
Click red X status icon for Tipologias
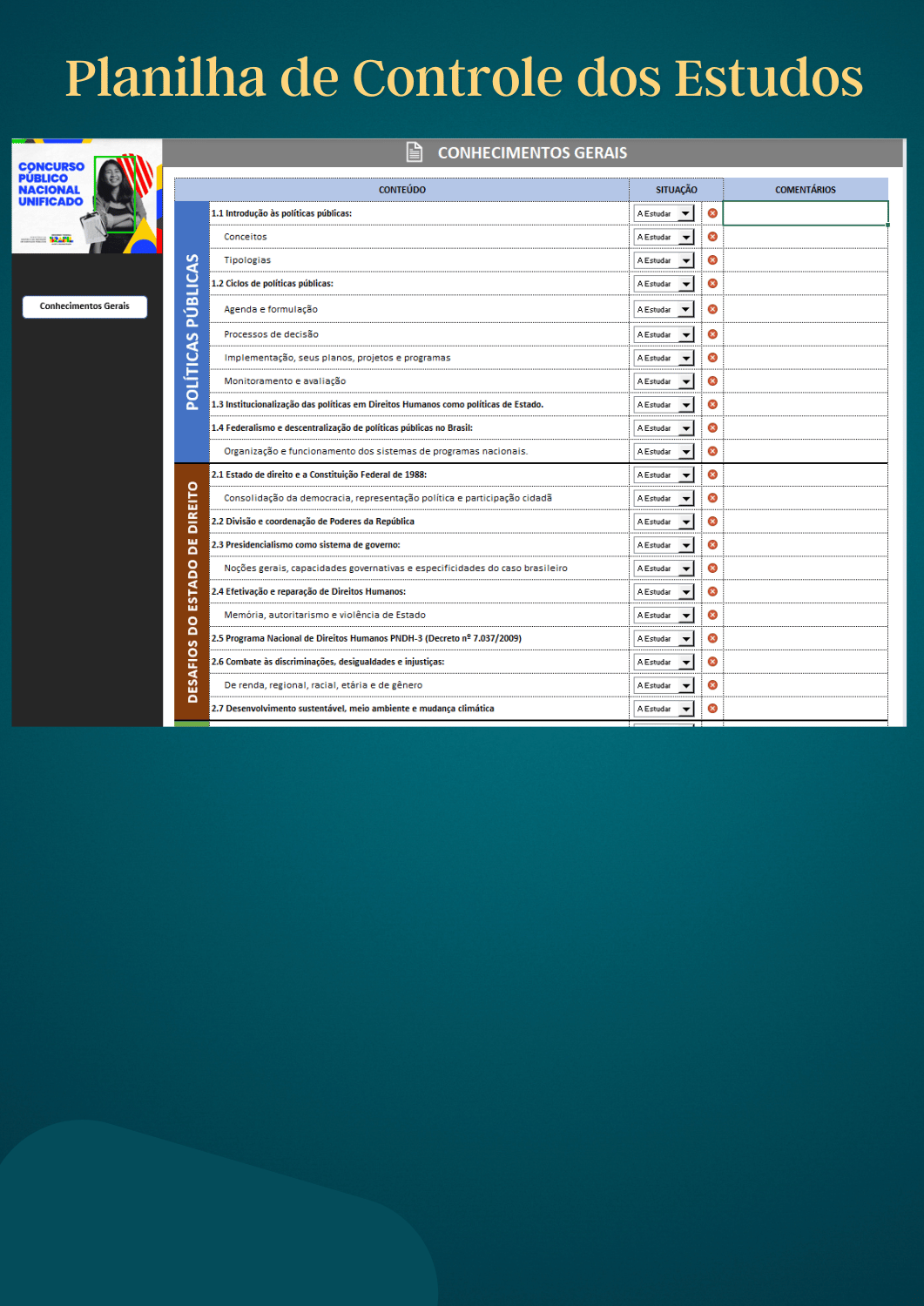[712, 260]
